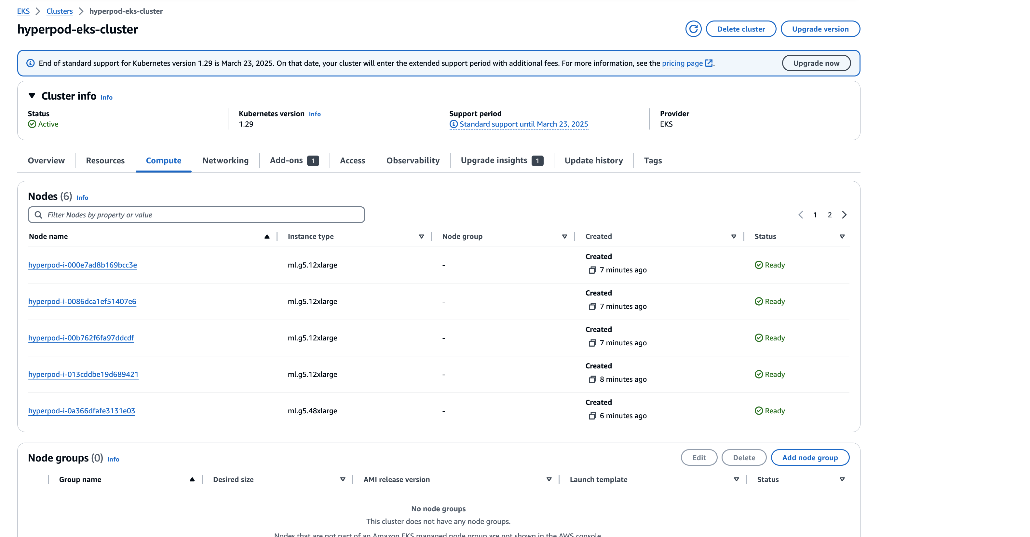1030x537 pixels.
Task: Click the refresh cluster icon button
Action: [693, 29]
